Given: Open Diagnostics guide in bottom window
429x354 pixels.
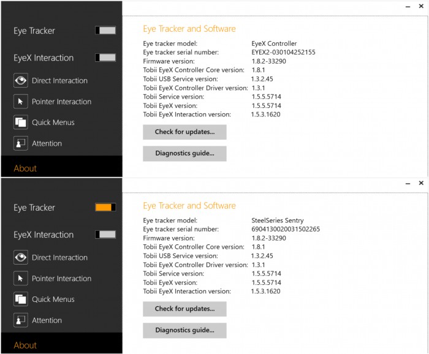Looking at the screenshot, I should (x=184, y=330).
